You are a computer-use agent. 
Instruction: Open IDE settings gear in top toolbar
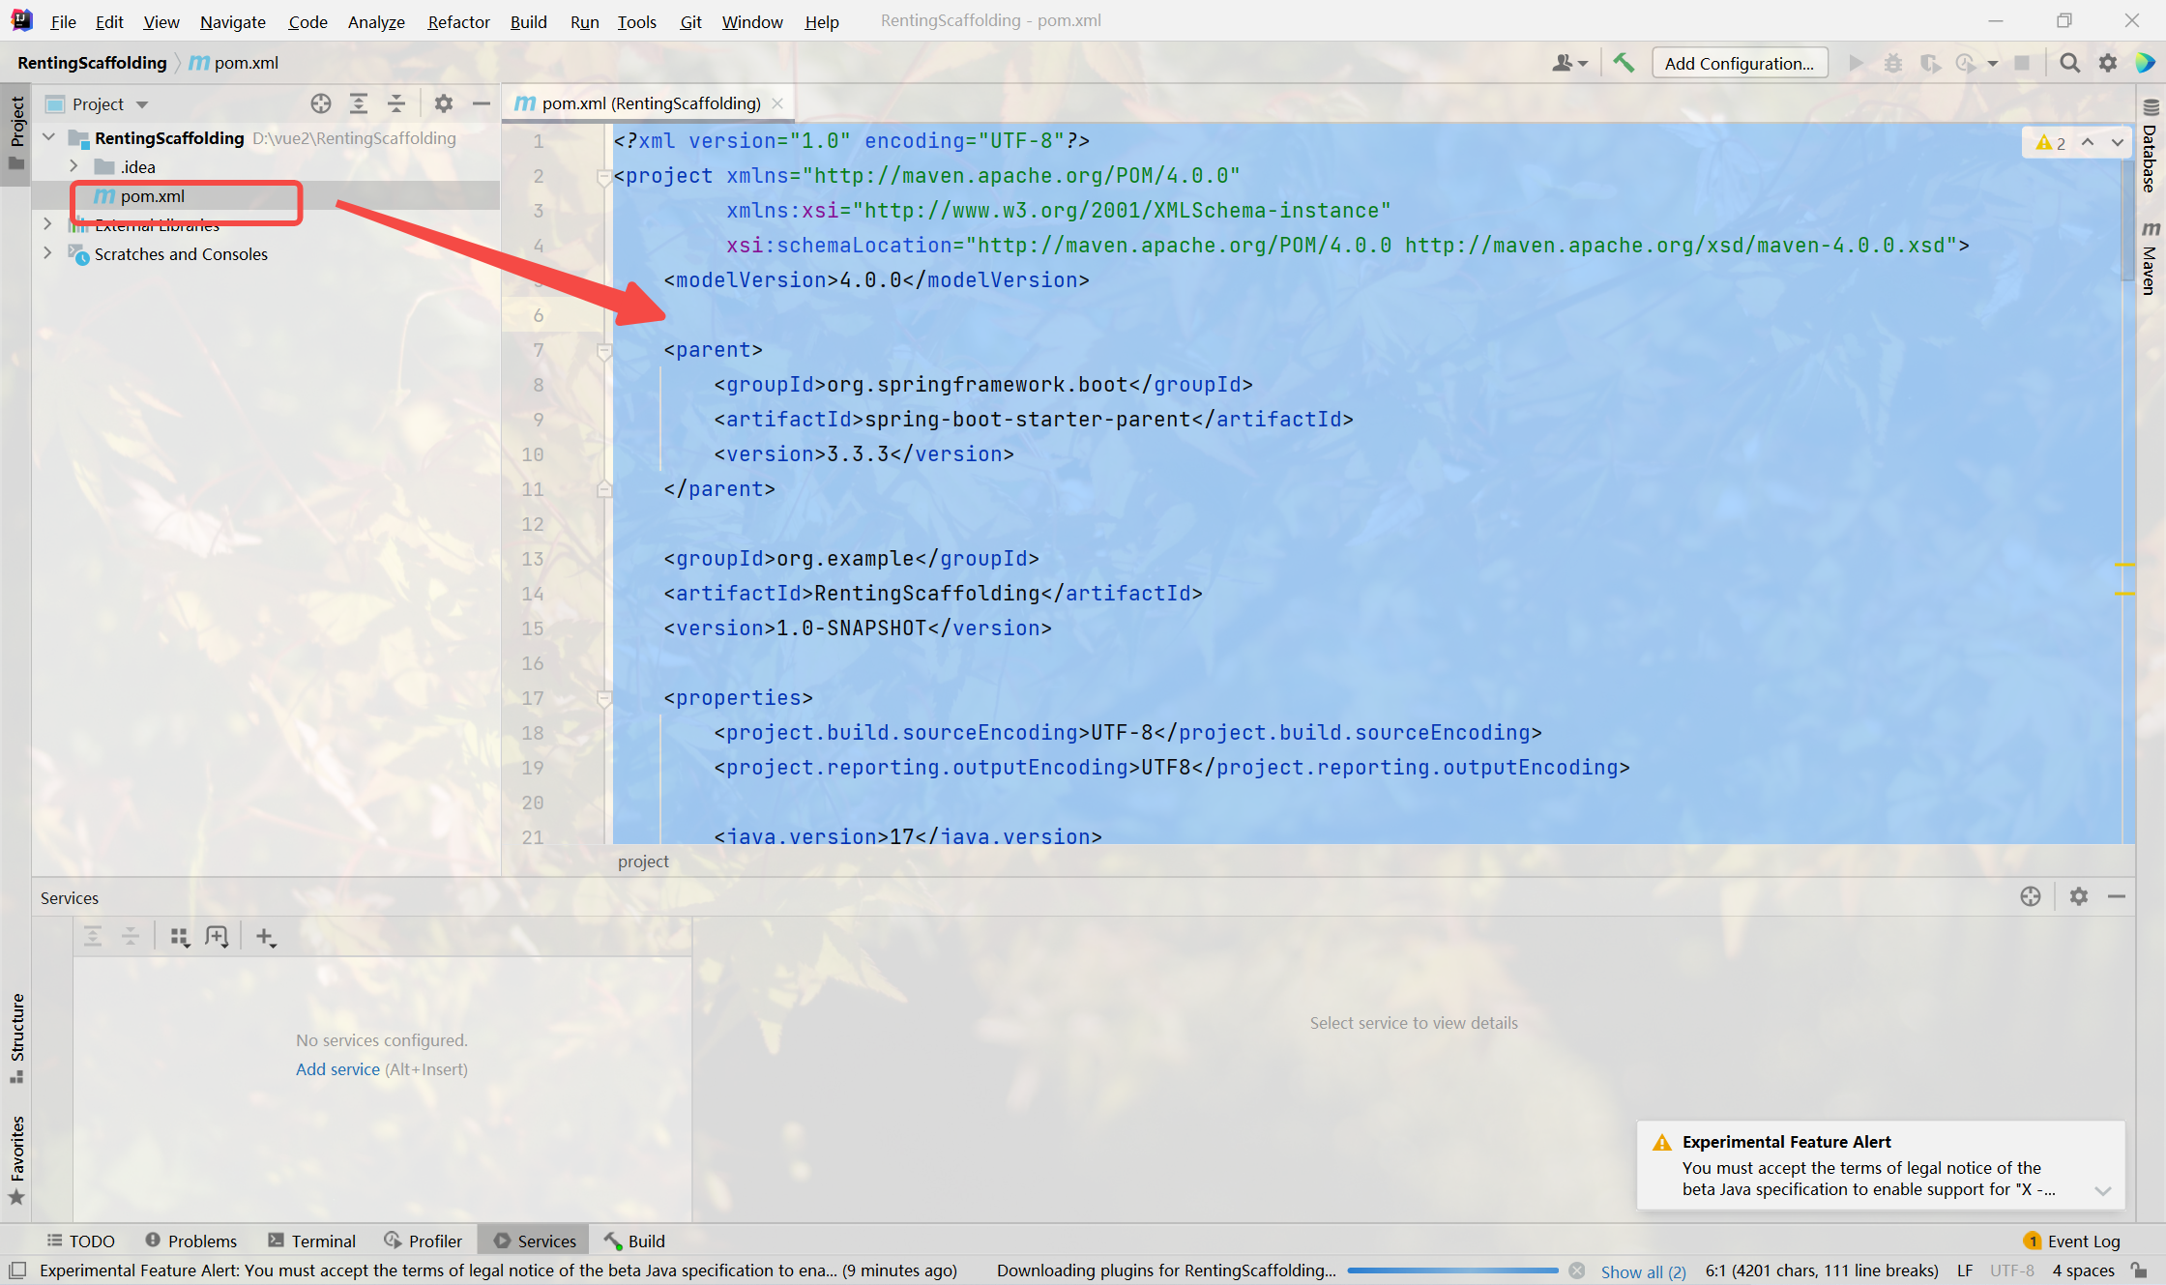coord(2108,63)
